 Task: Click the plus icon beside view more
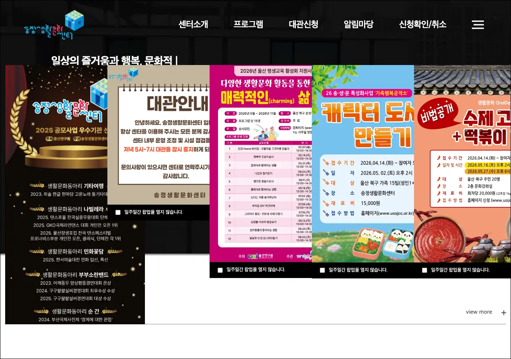tap(503, 313)
